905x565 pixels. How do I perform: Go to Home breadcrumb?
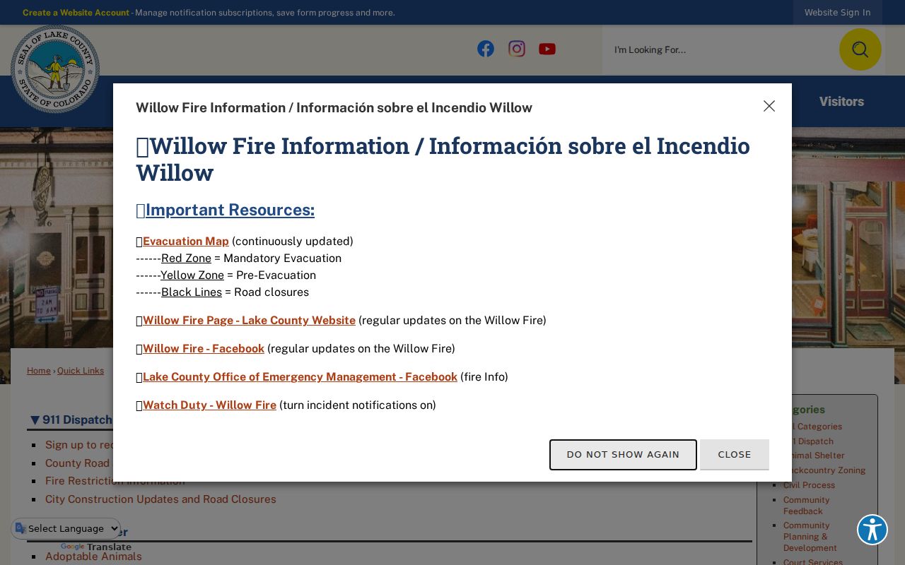pyautogui.click(x=39, y=371)
